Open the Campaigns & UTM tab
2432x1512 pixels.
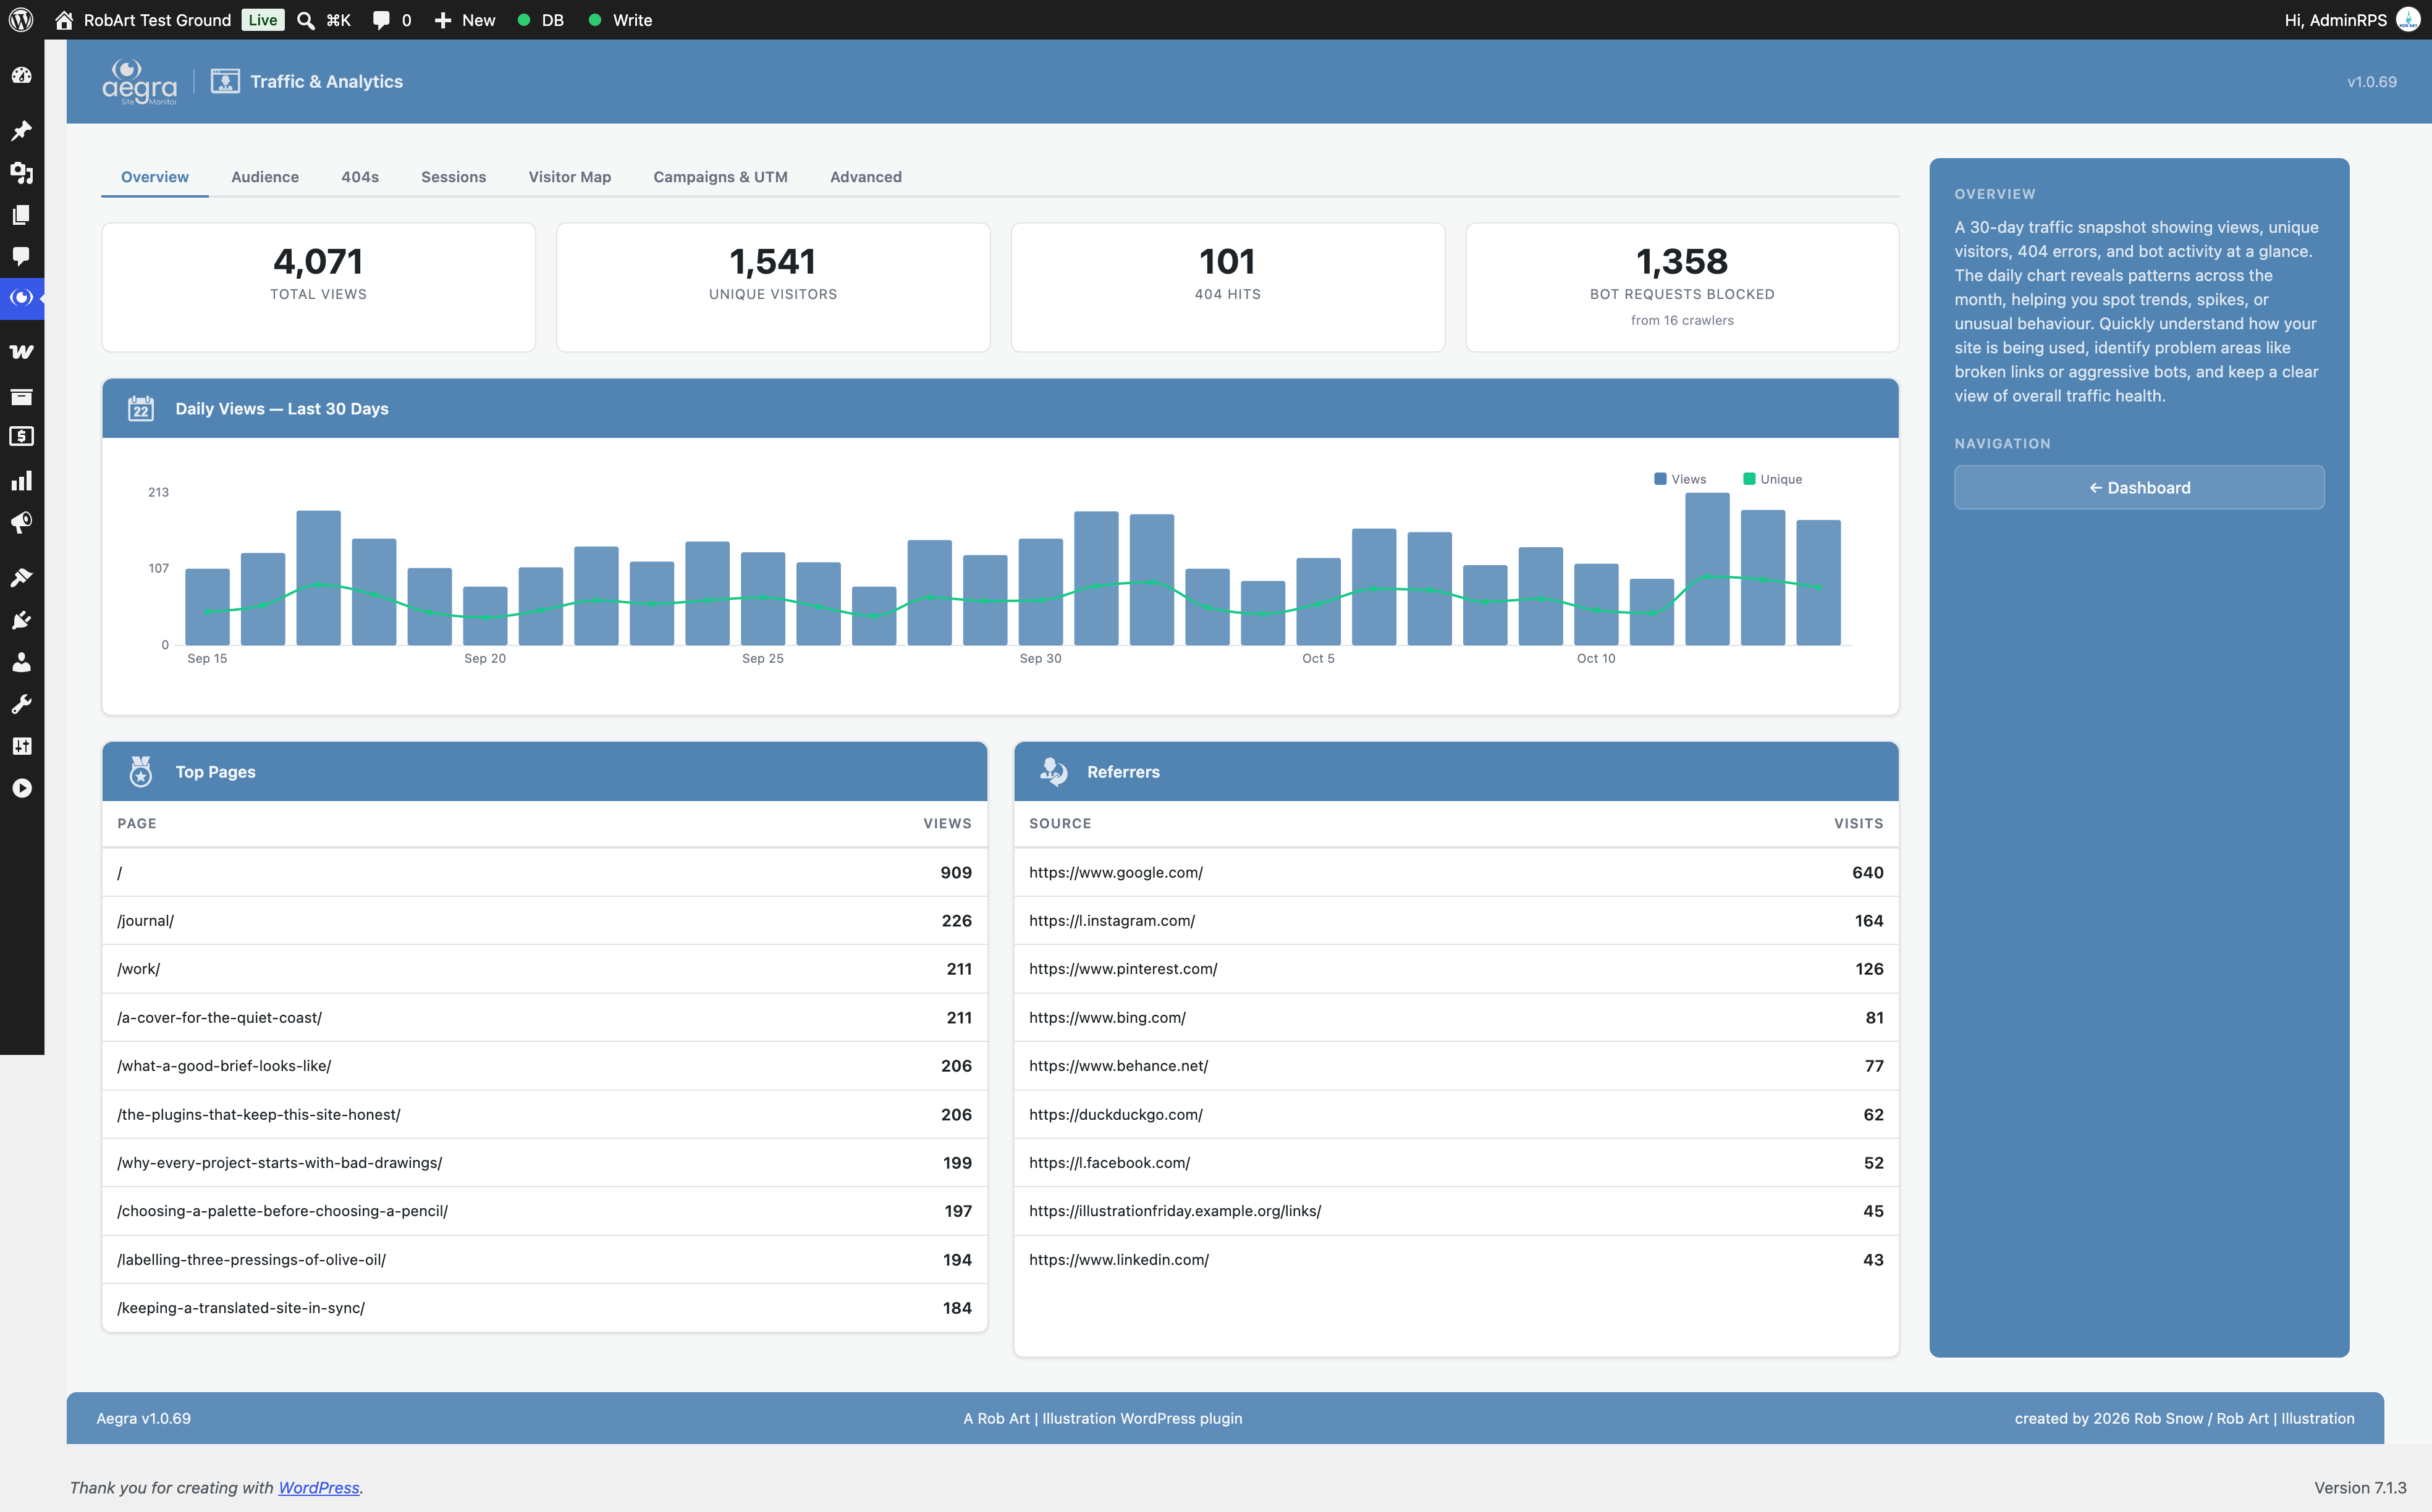click(x=720, y=177)
